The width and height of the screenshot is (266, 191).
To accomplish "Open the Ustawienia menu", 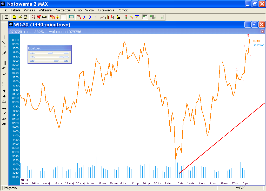I will click(x=106, y=10).
